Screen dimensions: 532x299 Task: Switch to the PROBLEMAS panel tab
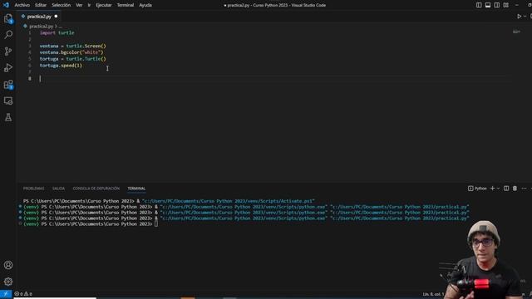[33, 189]
